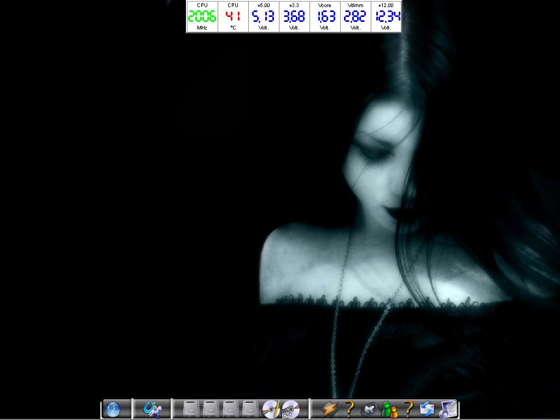
Task: Open the music playlist document icon
Action: coord(448,409)
